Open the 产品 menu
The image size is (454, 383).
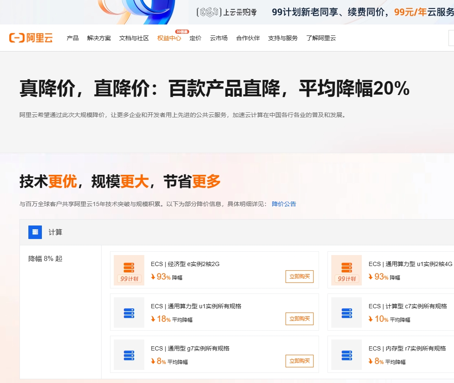click(72, 38)
